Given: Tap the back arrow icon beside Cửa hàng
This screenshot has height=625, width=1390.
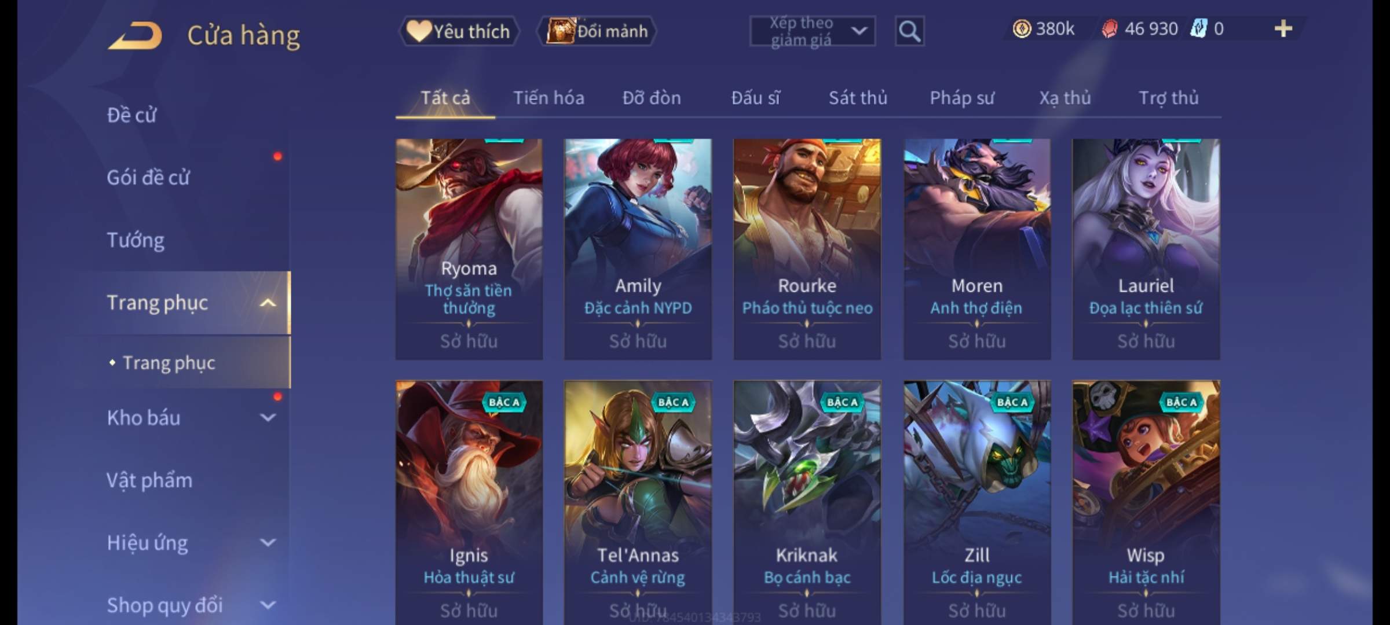Looking at the screenshot, I should pyautogui.click(x=134, y=35).
